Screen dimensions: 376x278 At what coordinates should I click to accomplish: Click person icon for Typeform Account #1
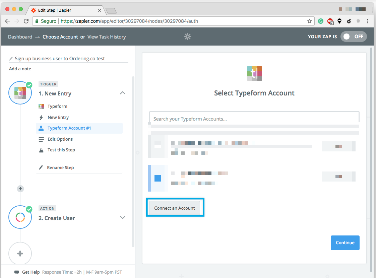coord(41,128)
